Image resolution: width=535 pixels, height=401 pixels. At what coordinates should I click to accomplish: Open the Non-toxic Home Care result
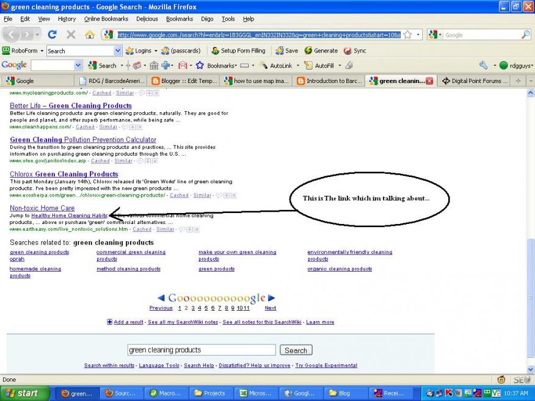coord(42,208)
